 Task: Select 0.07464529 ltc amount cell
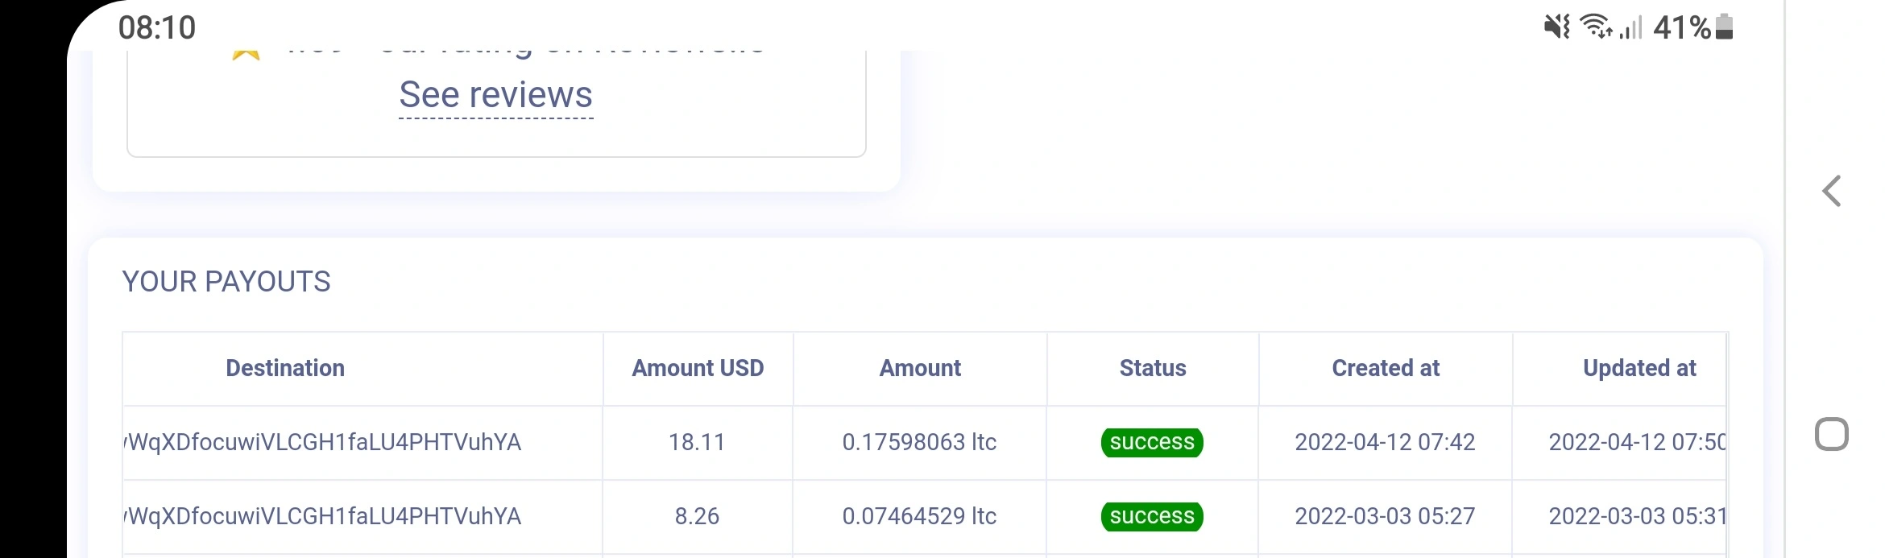[x=919, y=516]
